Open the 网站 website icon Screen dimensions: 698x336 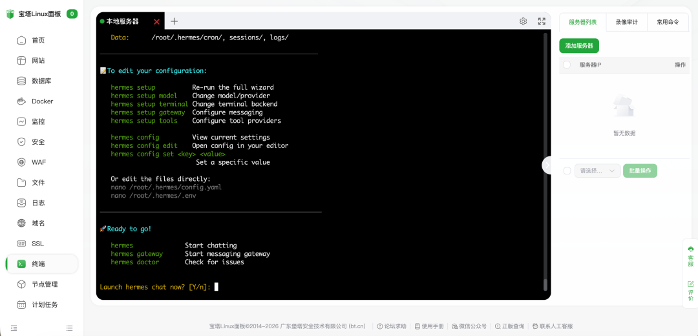(x=21, y=61)
